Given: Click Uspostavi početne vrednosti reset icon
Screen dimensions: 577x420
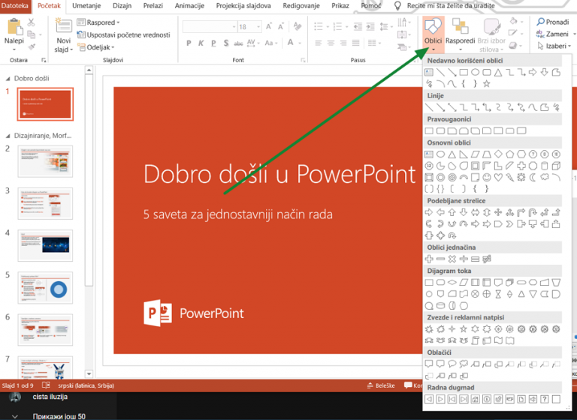Looking at the screenshot, I should [81, 34].
